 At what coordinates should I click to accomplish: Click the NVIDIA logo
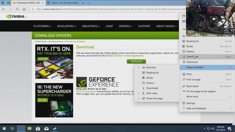click(15, 16)
